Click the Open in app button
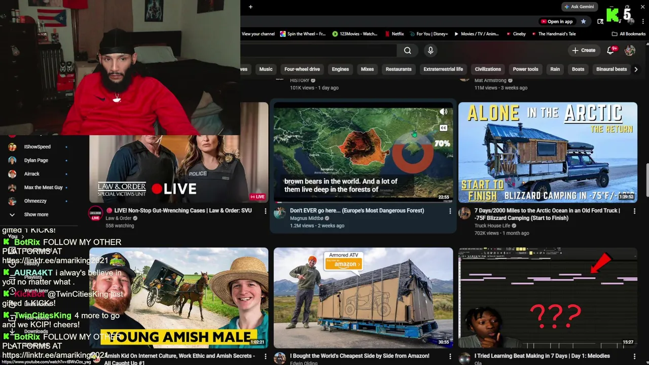The height and width of the screenshot is (365, 649). (x=556, y=21)
